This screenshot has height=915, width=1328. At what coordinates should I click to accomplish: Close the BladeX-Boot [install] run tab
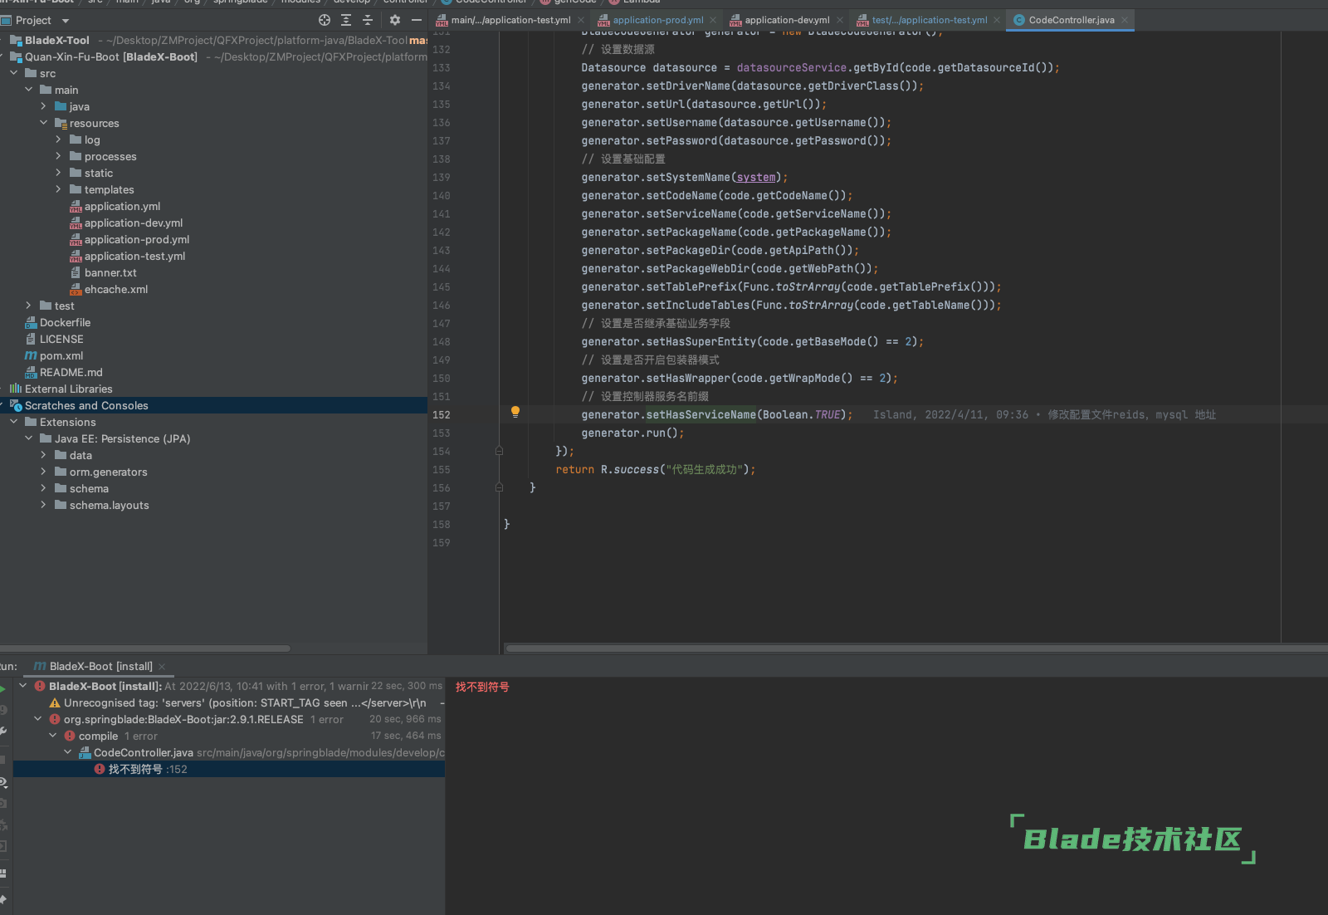click(162, 667)
